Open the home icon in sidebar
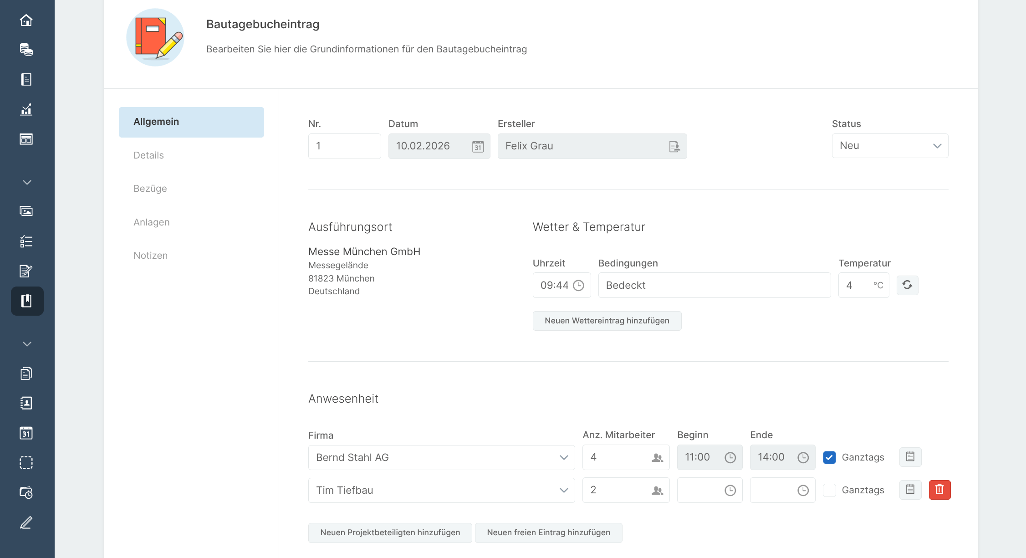1026x558 pixels. tap(26, 20)
